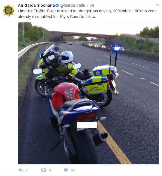Screen dimensions: 162x176
Task: Retweet this Garda traffic post
Action: tap(43, 170)
